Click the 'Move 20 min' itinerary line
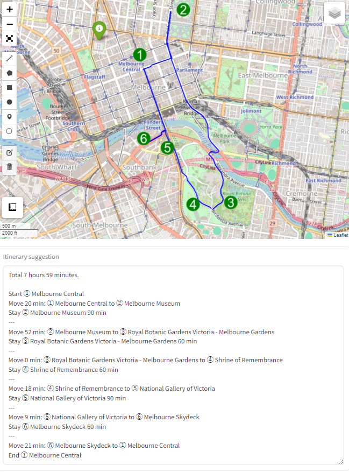Viewport: 349px width, 472px height. point(94,304)
